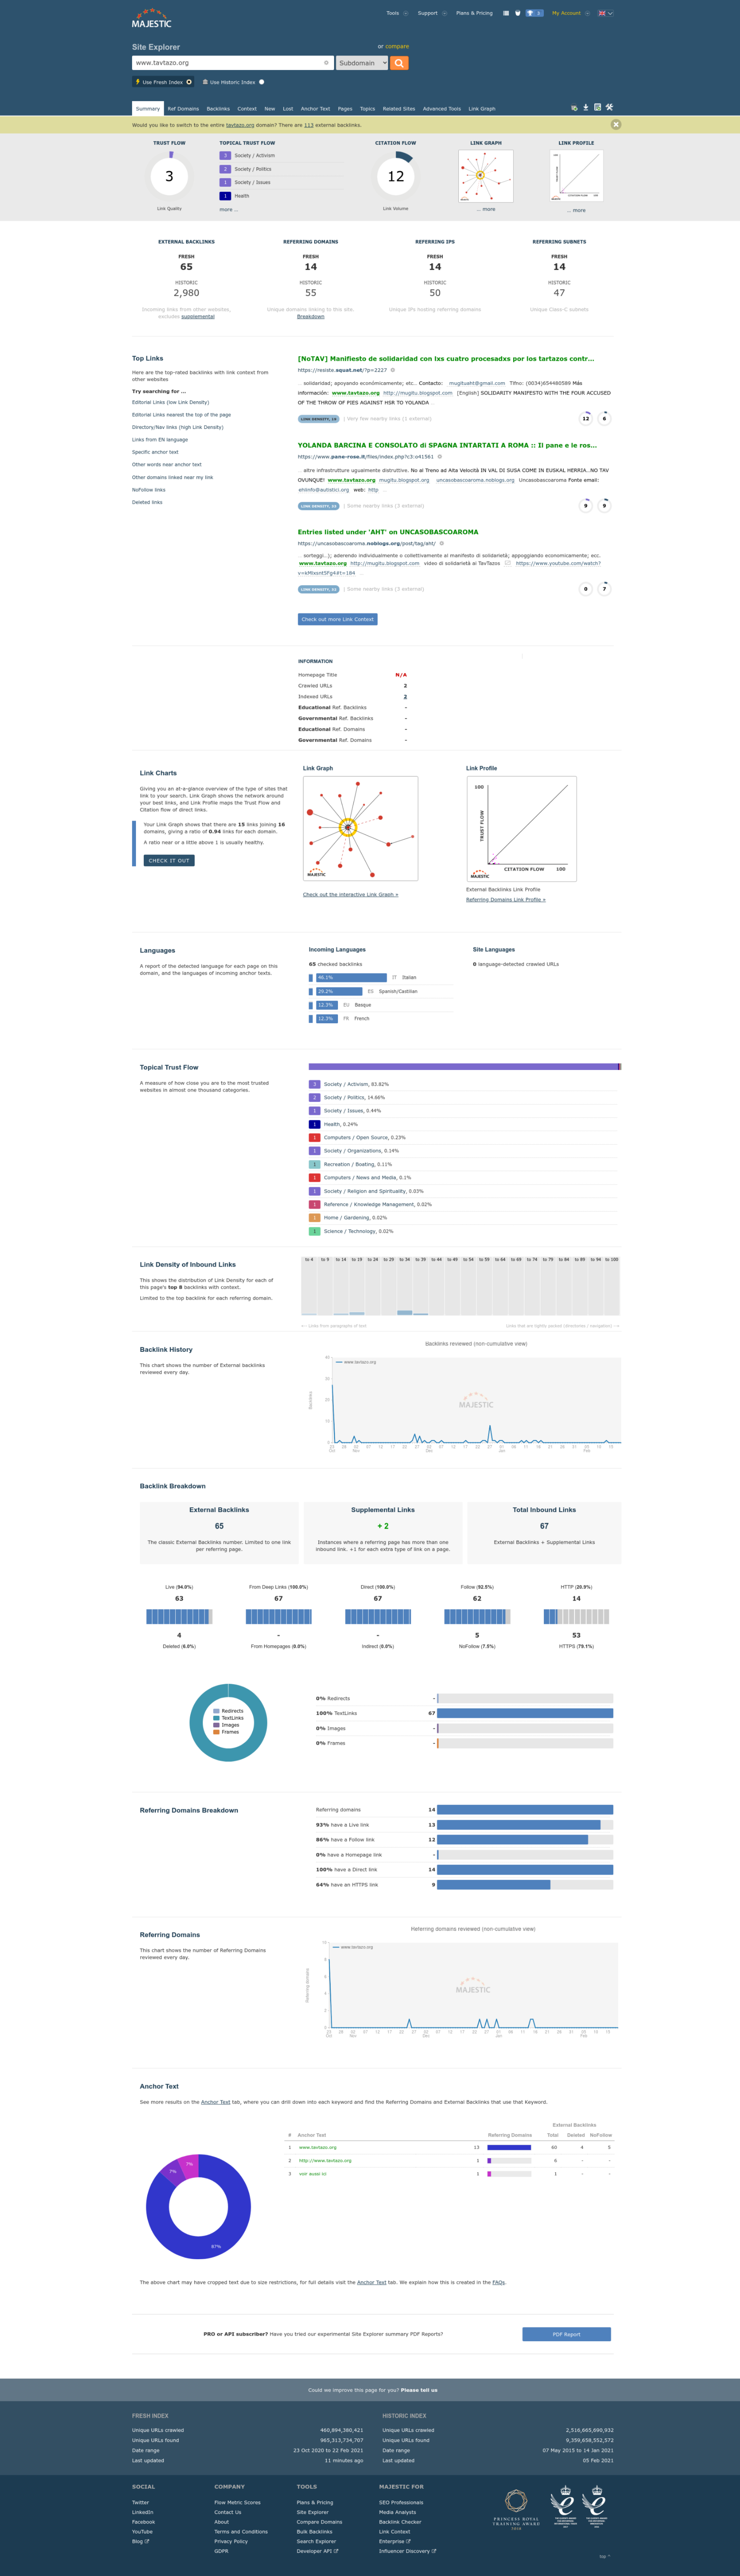The image size is (740, 2576).
Task: Expand the Tools menu in header
Action: 397,13
